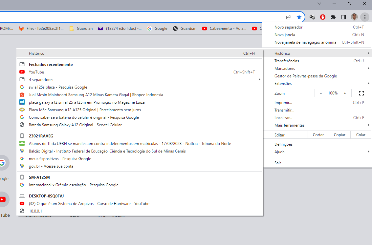
Task: Click the fullscreen icon in Zoom row
Action: click(x=361, y=93)
